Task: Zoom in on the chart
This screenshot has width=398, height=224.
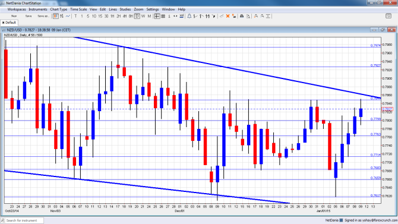Action: pyautogui.click(x=256, y=16)
